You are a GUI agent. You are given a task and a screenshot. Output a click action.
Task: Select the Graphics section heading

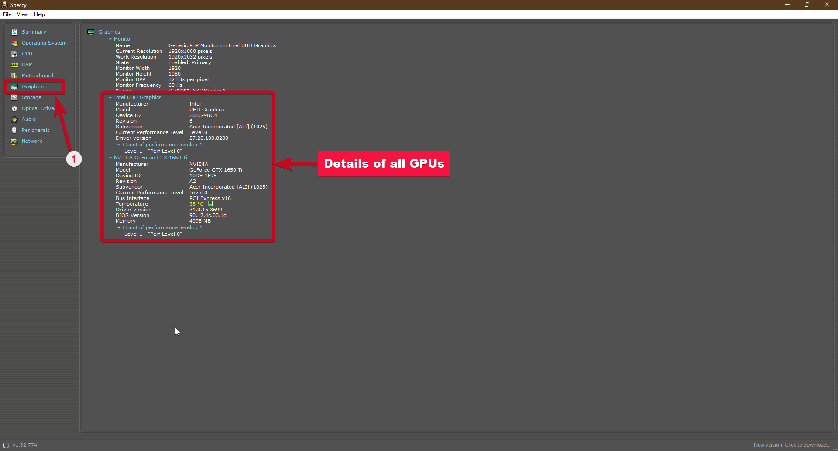tap(109, 32)
